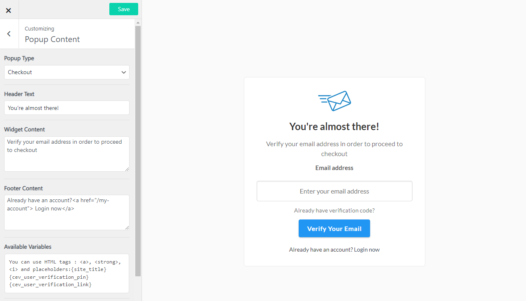Click inside the Footer Content text area
Viewport: 526px width, 301px height.
[x=66, y=212]
